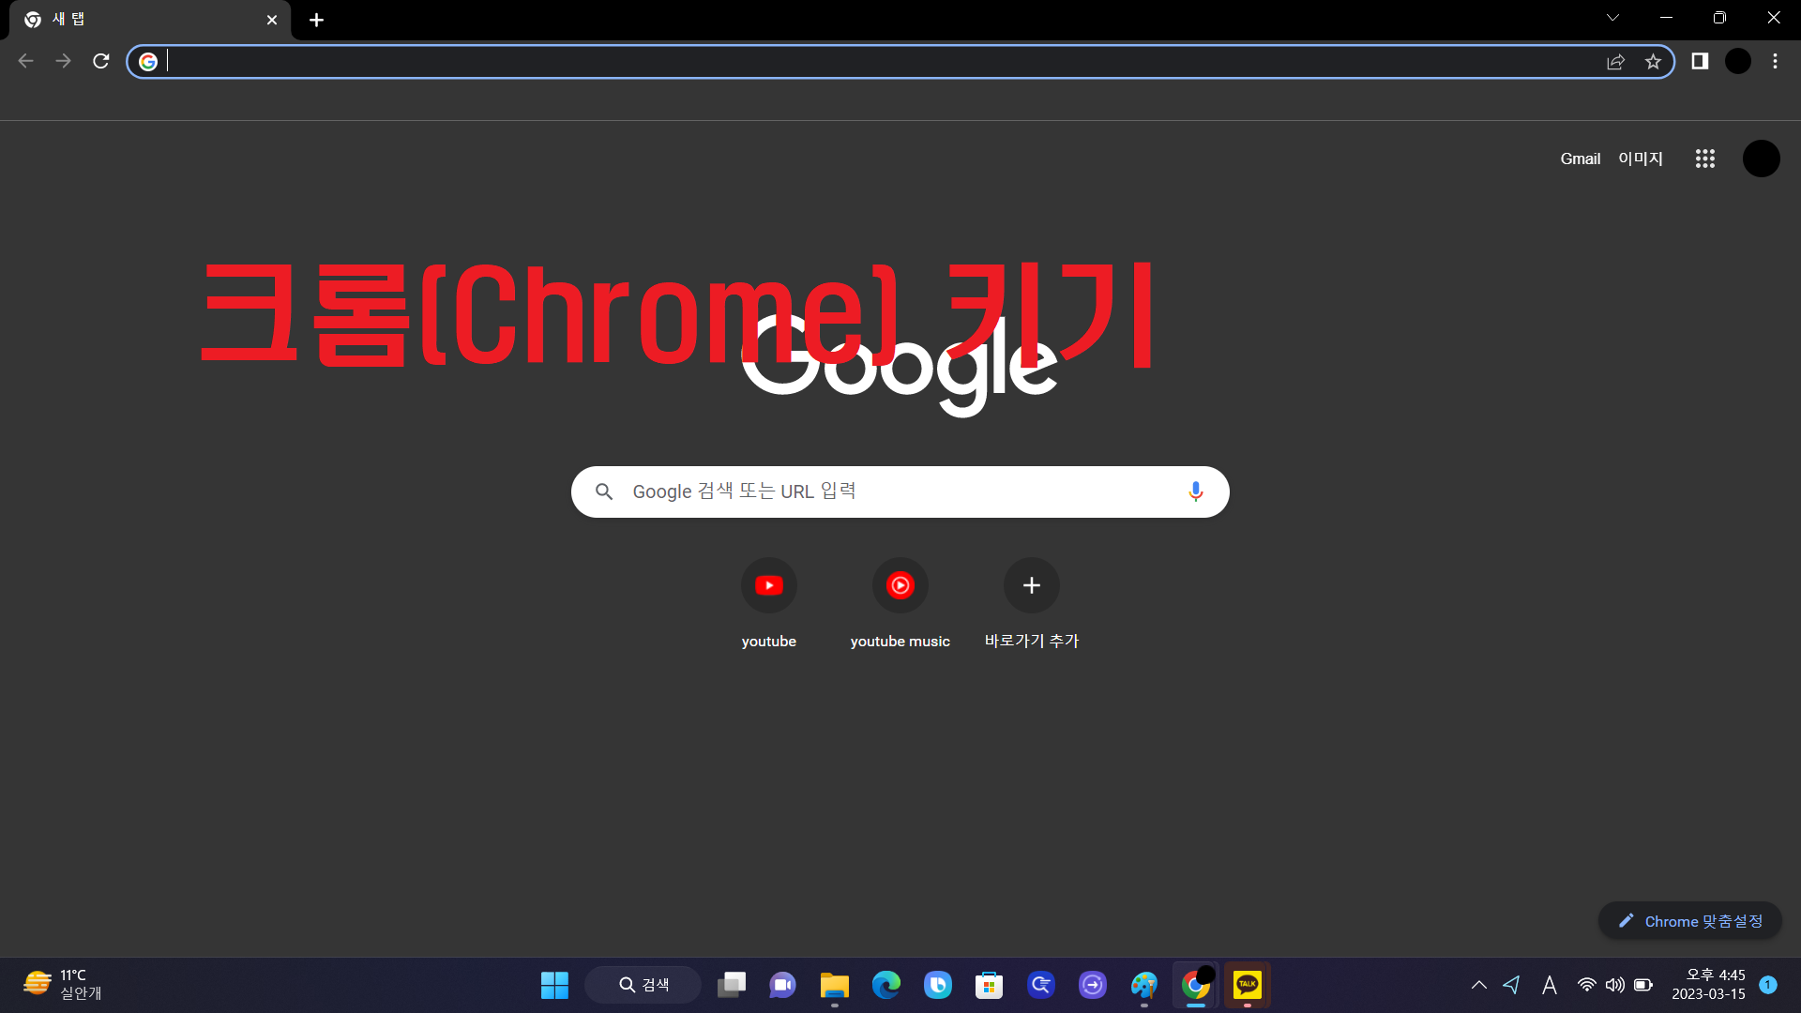Start voice search with the microphone
1801x1013 pixels.
1195,491
